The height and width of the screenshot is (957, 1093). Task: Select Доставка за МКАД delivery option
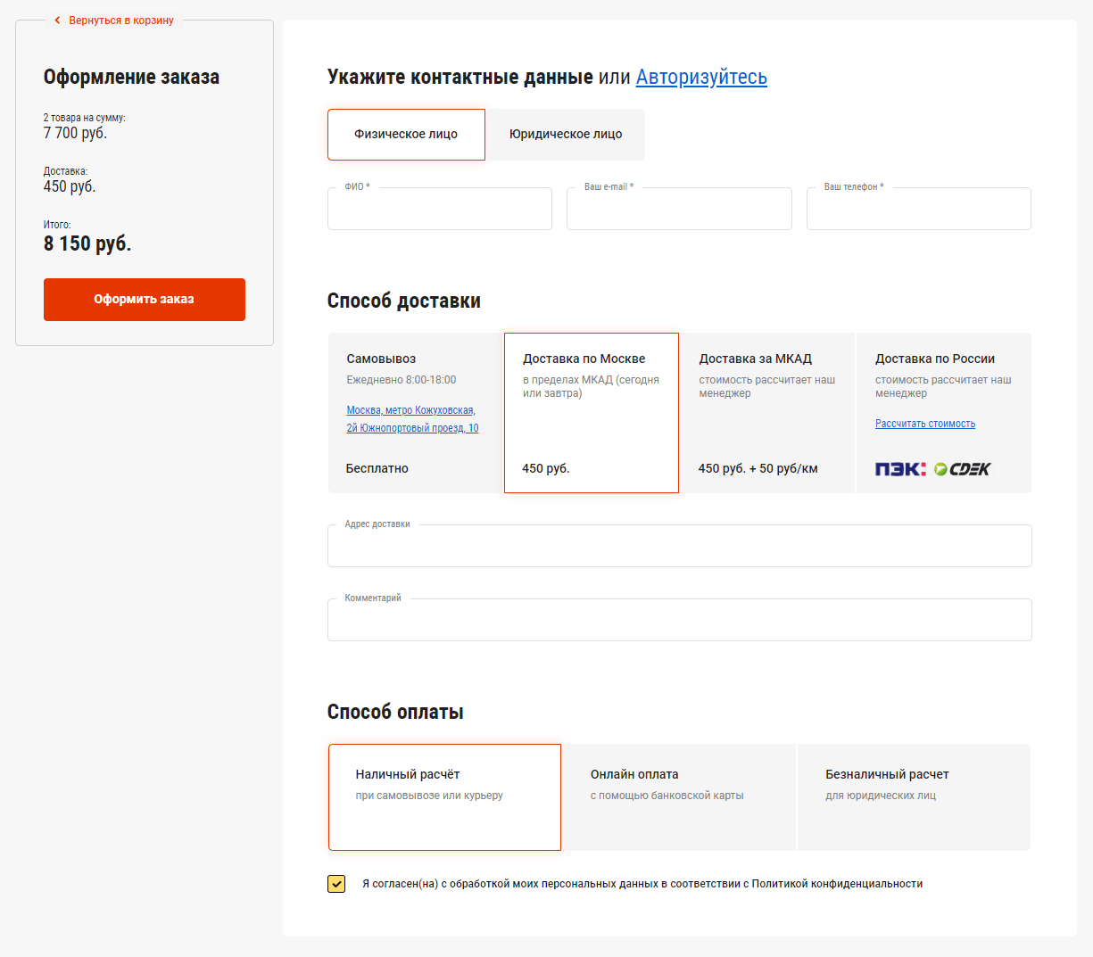coord(766,413)
